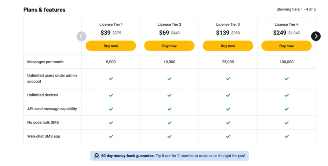The width and height of the screenshot is (328, 166).
Task: Click the money-back guarantee badge icon
Action: point(97,156)
